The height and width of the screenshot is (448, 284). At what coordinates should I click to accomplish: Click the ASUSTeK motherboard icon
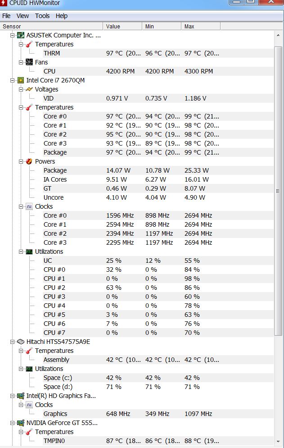point(21,35)
